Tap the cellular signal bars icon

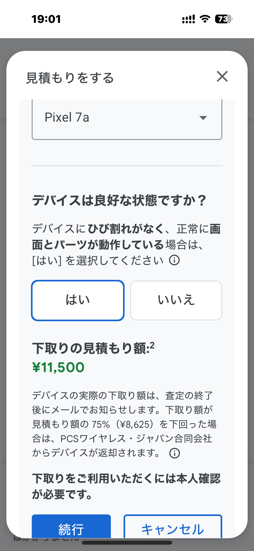coord(188,19)
